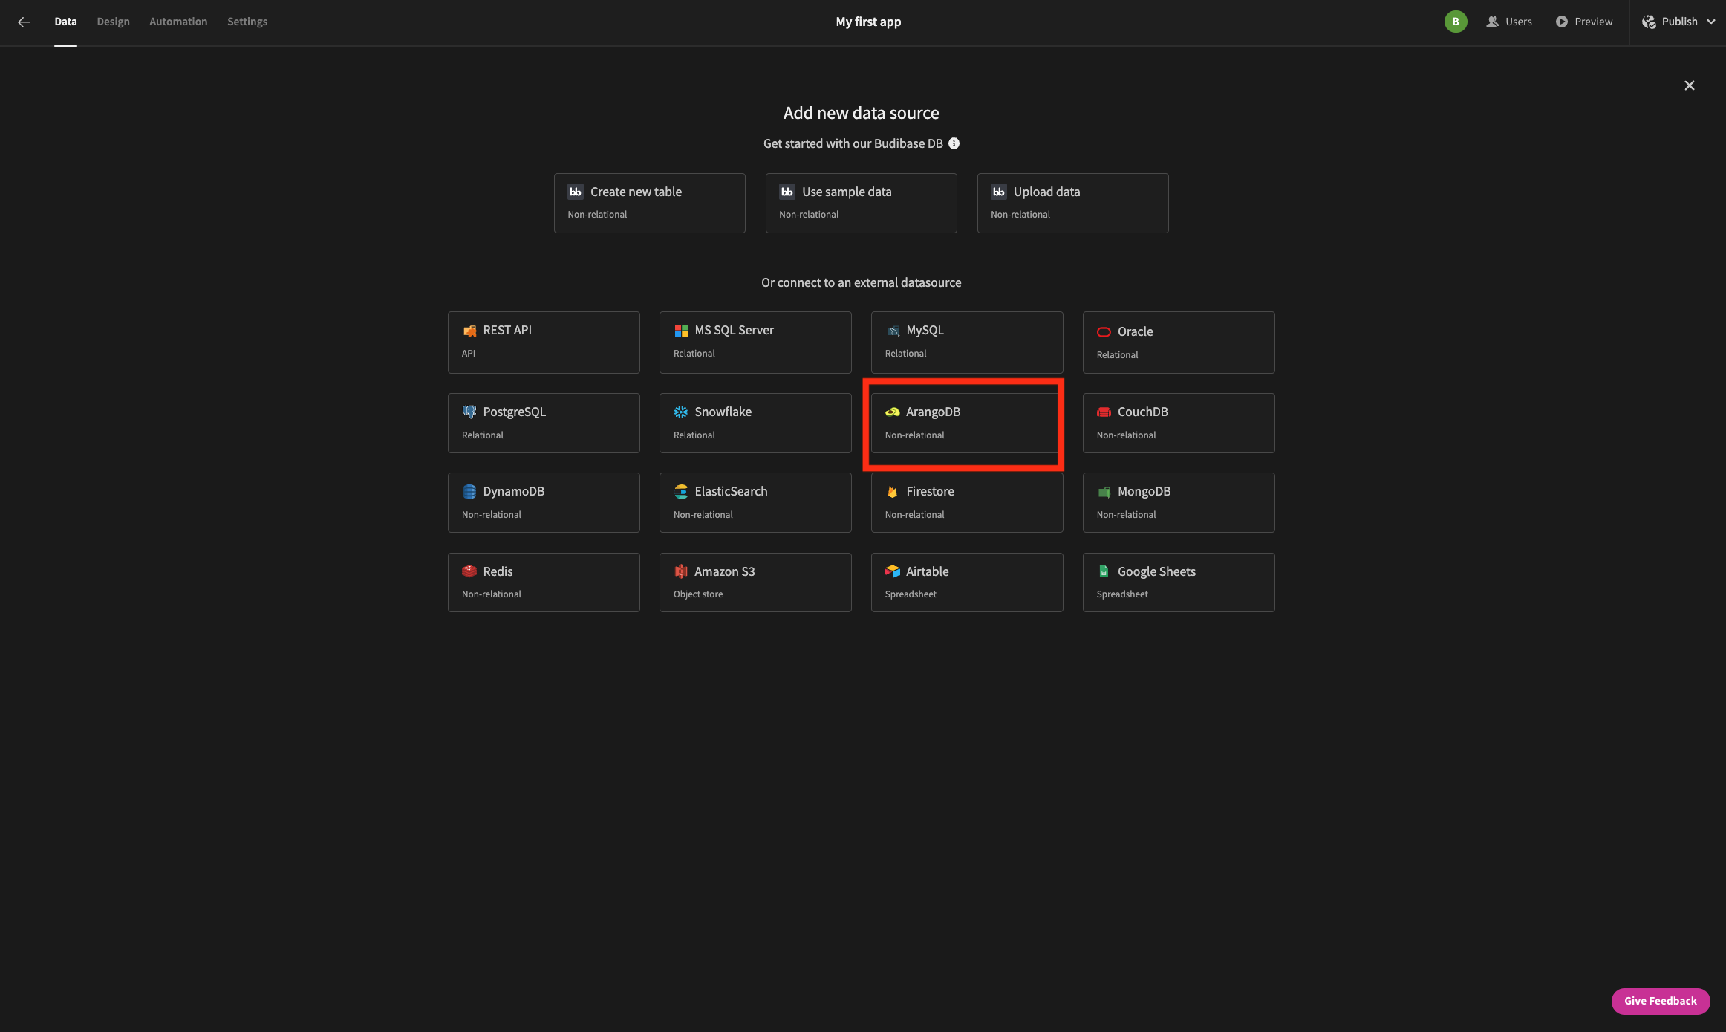This screenshot has width=1726, height=1032.
Task: Select the "Snowflake" label text
Action: 723,412
